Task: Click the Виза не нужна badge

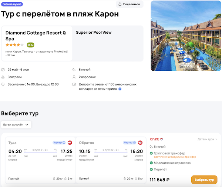Action: (11, 4)
